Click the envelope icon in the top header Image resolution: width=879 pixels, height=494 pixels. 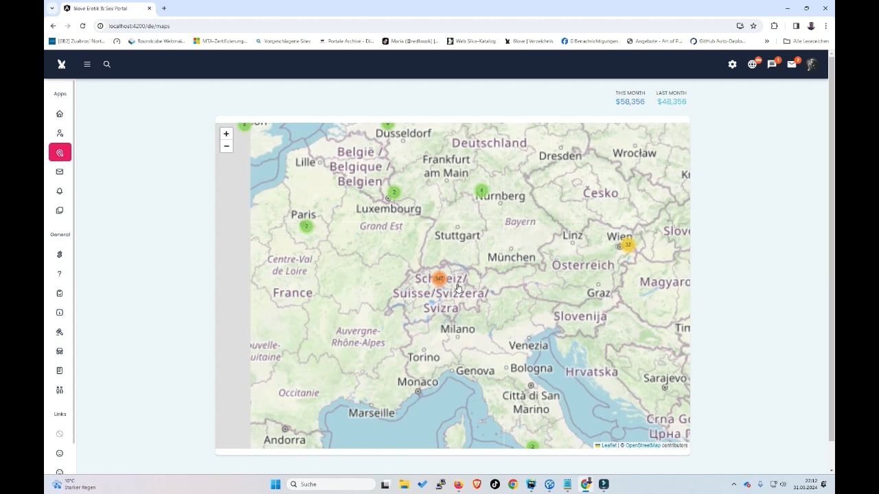(x=791, y=64)
